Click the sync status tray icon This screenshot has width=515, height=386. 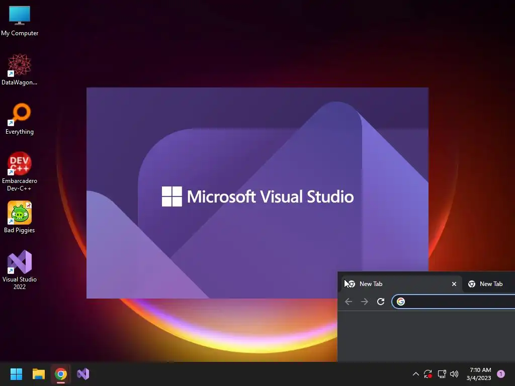[x=427, y=374]
